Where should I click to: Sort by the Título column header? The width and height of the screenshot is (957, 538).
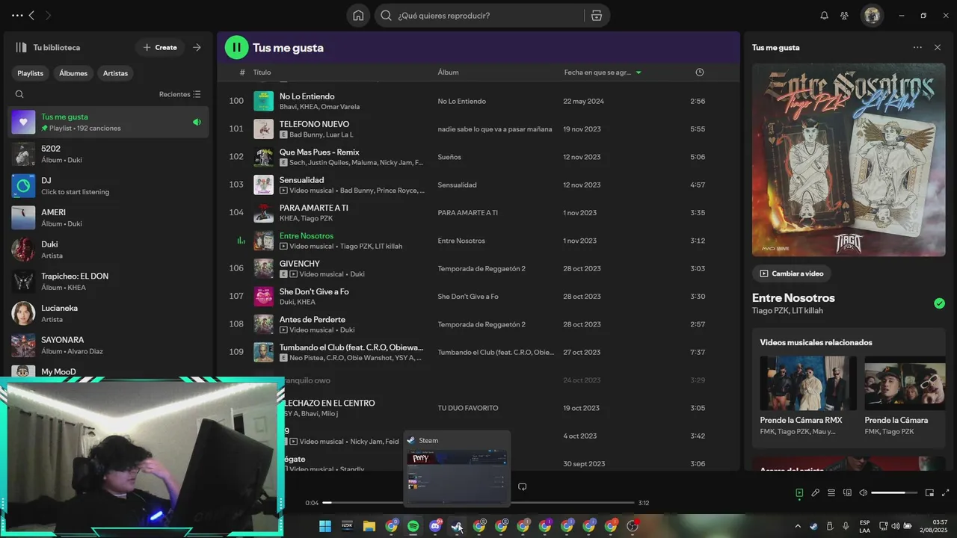point(262,72)
